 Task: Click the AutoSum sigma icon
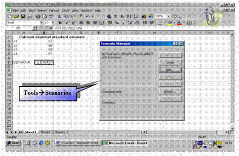[x=116, y=16]
